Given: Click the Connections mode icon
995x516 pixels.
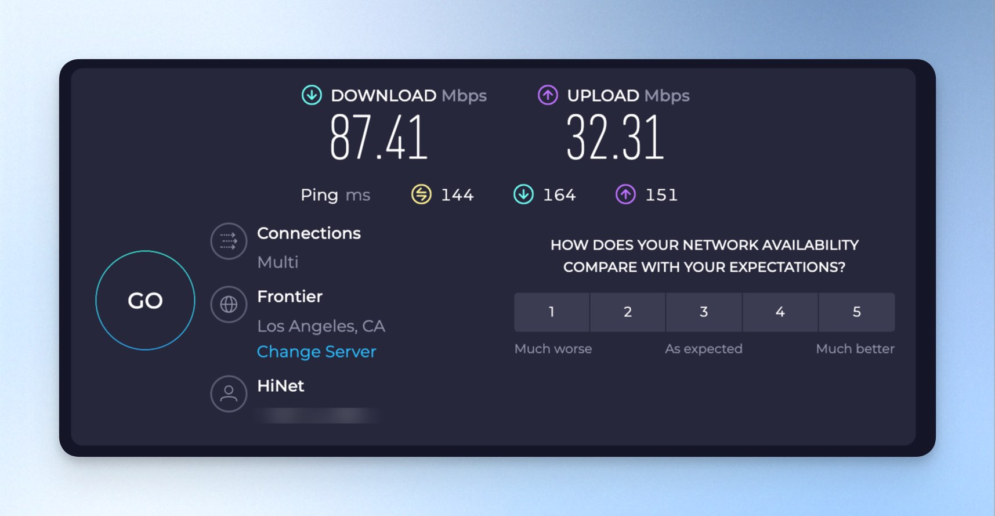Looking at the screenshot, I should click(x=229, y=241).
